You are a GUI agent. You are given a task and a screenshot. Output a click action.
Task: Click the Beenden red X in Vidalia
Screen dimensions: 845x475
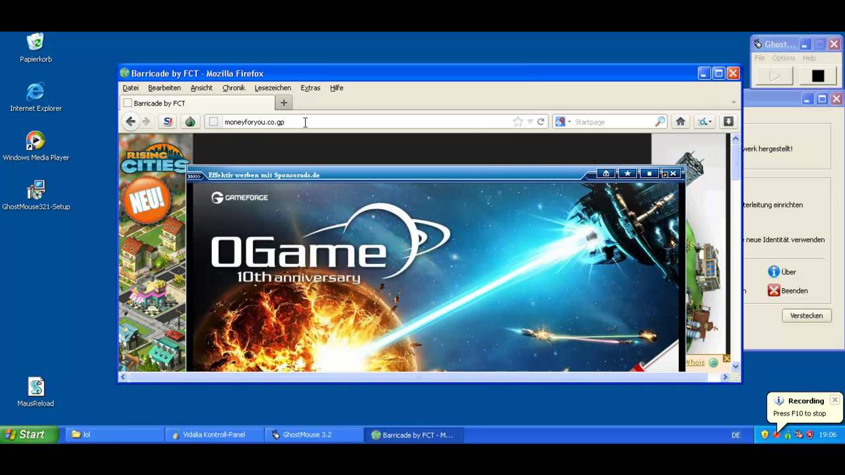(x=774, y=290)
